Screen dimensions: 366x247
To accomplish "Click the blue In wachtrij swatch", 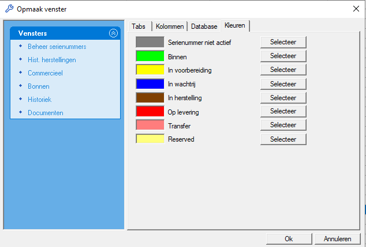I will (x=150, y=83).
